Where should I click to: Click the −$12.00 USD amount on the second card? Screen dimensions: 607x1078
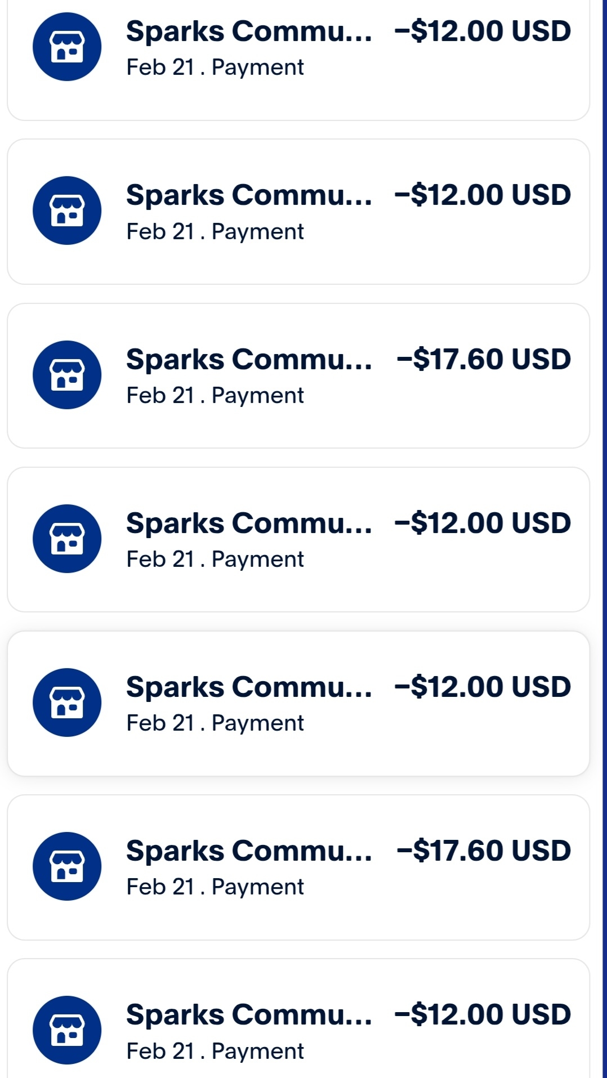click(x=483, y=195)
